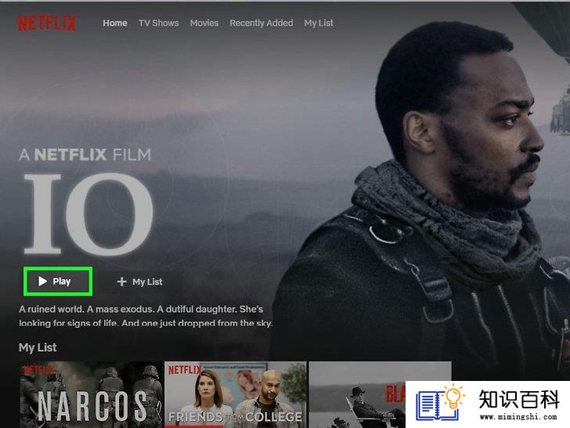The width and height of the screenshot is (570, 428).
Task: Click the lightbulb book watermark logo
Action: 441,403
